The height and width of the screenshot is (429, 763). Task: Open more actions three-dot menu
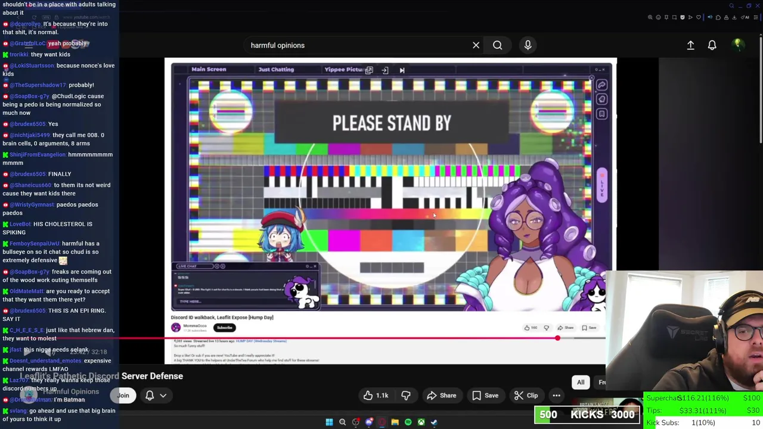[x=556, y=395]
